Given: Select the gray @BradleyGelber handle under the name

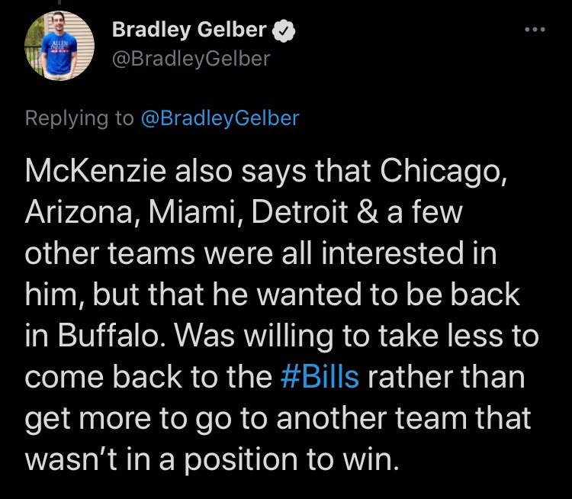Looking at the screenshot, I should [191, 59].
